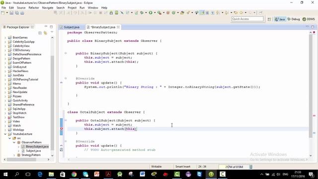Click the Quick Access search field
318x179 pixels.
coord(247,19)
